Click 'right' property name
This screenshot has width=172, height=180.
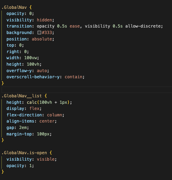click(x=13, y=52)
